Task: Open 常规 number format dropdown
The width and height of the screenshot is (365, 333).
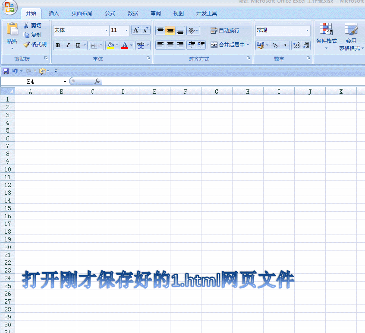Action: (307, 30)
